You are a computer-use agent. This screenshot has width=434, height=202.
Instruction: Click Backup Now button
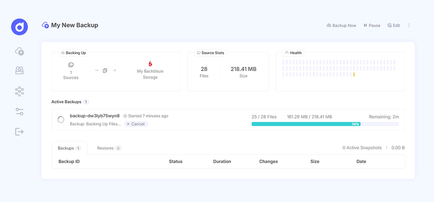(x=341, y=25)
